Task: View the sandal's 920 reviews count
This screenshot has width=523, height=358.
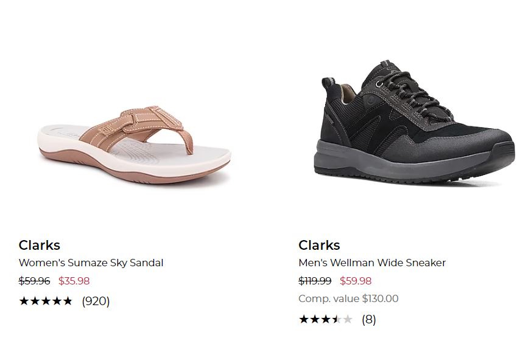Action: 96,301
